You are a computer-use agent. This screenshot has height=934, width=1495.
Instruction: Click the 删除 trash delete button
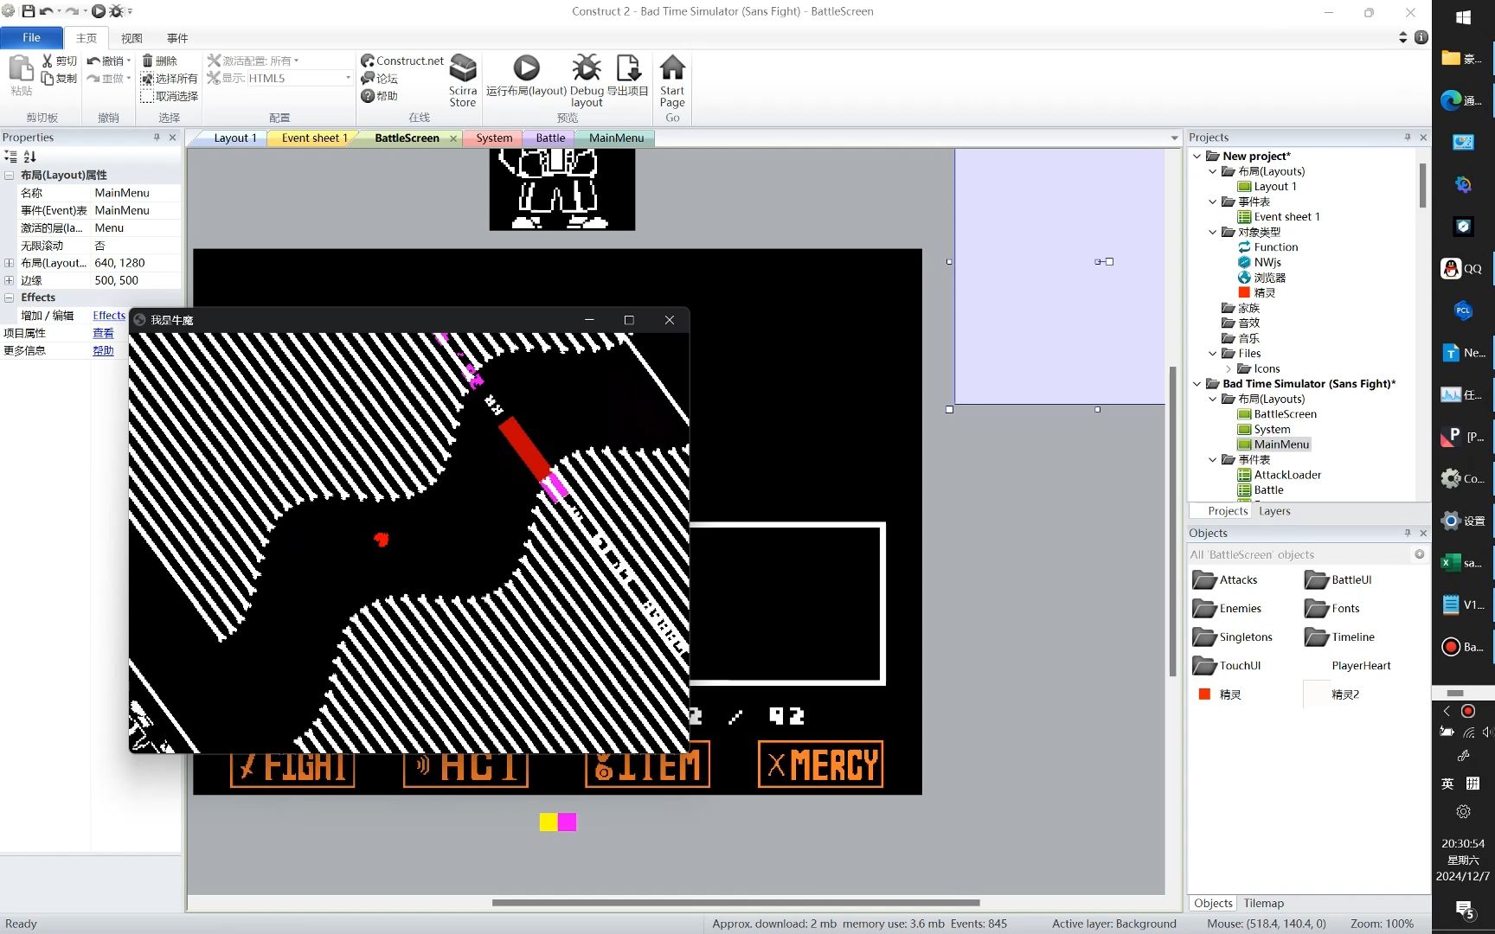click(160, 61)
